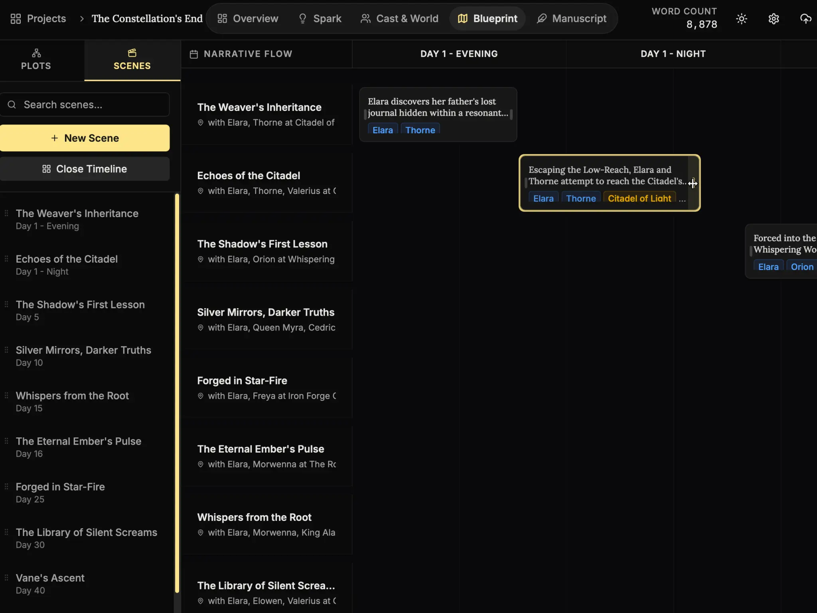Open Manuscript tab
The width and height of the screenshot is (817, 613).
[571, 19]
